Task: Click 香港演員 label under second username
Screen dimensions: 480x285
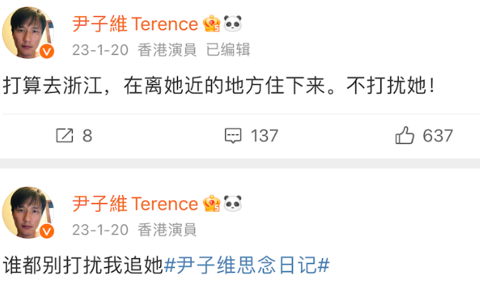Action: coord(167,229)
